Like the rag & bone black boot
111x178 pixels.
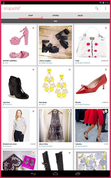click(x=33, y=70)
